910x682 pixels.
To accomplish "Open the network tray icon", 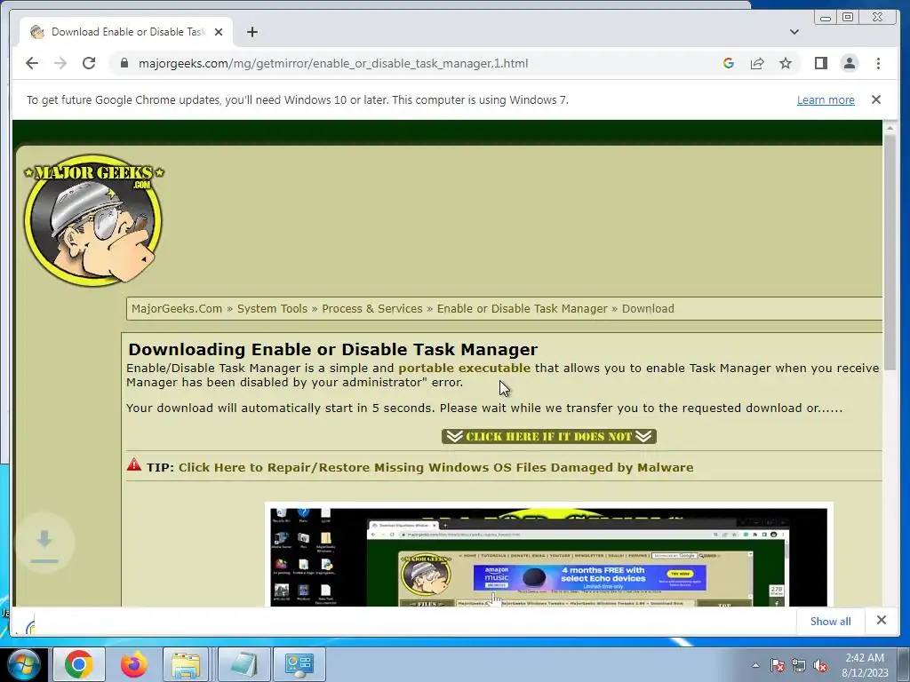I will 799,665.
